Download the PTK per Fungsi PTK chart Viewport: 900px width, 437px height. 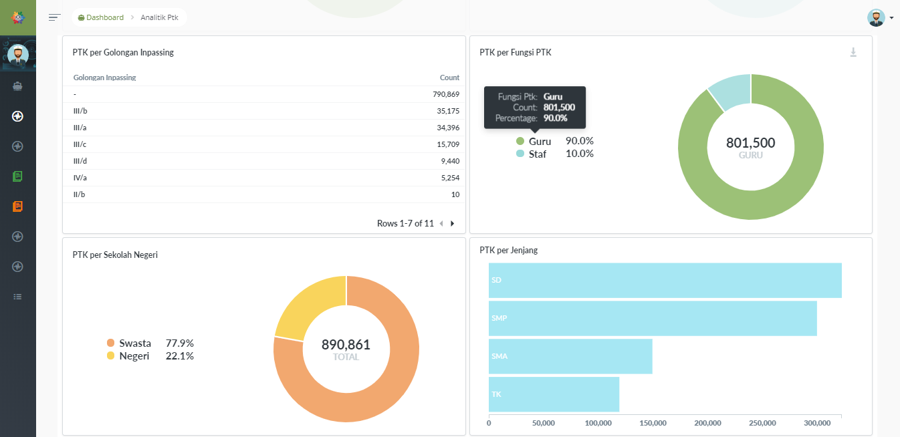[853, 52]
